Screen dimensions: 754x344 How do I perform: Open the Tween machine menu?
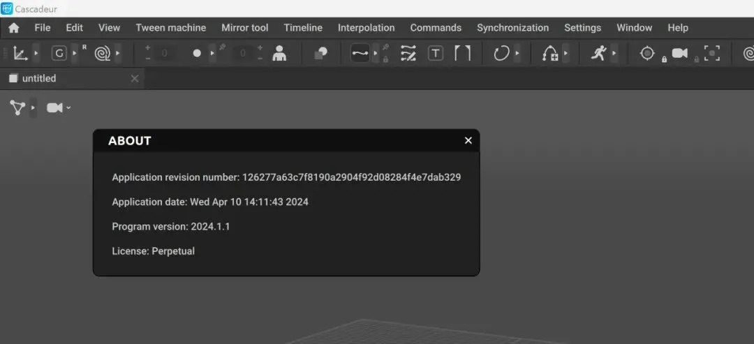(x=171, y=28)
